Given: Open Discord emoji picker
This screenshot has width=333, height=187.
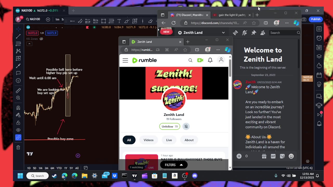Looking at the screenshot, I should [291, 156].
